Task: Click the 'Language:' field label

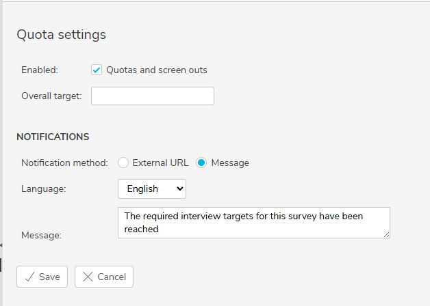Action: pos(44,189)
